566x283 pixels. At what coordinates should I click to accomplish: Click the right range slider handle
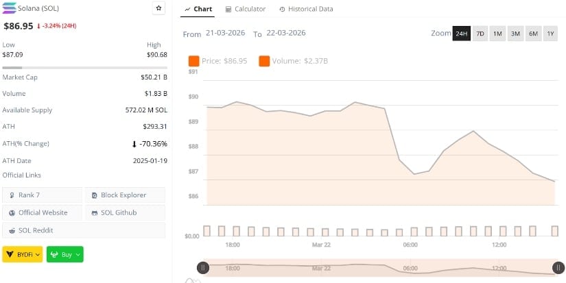coord(558,268)
